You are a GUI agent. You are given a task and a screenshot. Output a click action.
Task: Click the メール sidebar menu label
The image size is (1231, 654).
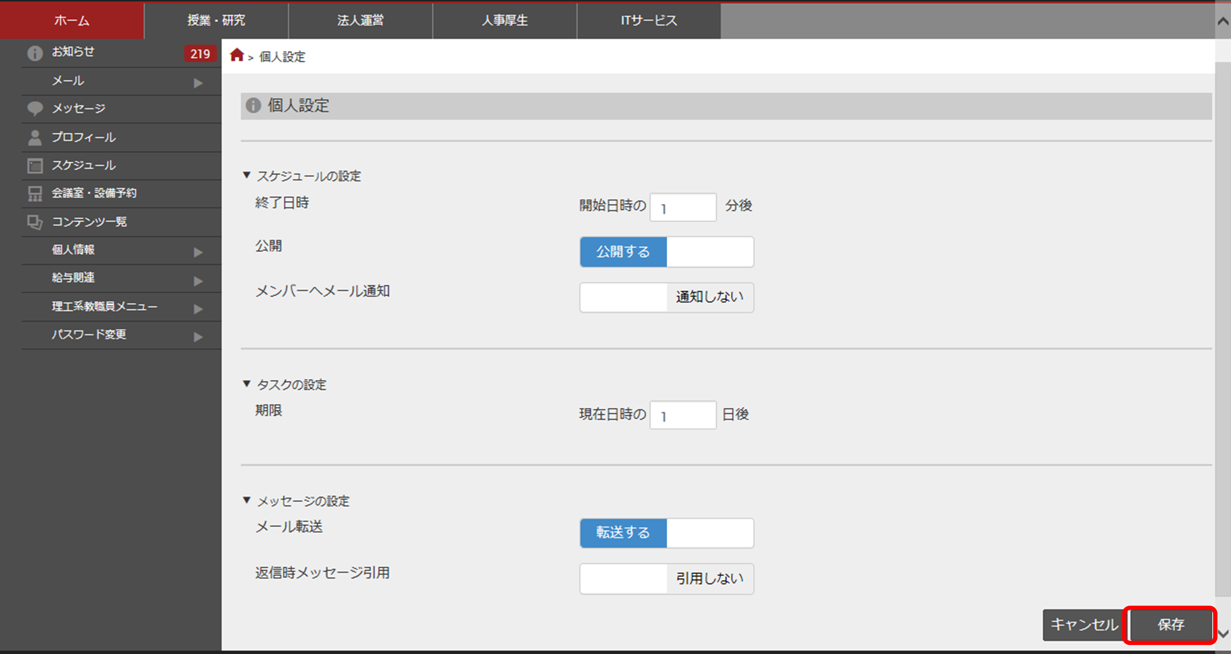[68, 81]
